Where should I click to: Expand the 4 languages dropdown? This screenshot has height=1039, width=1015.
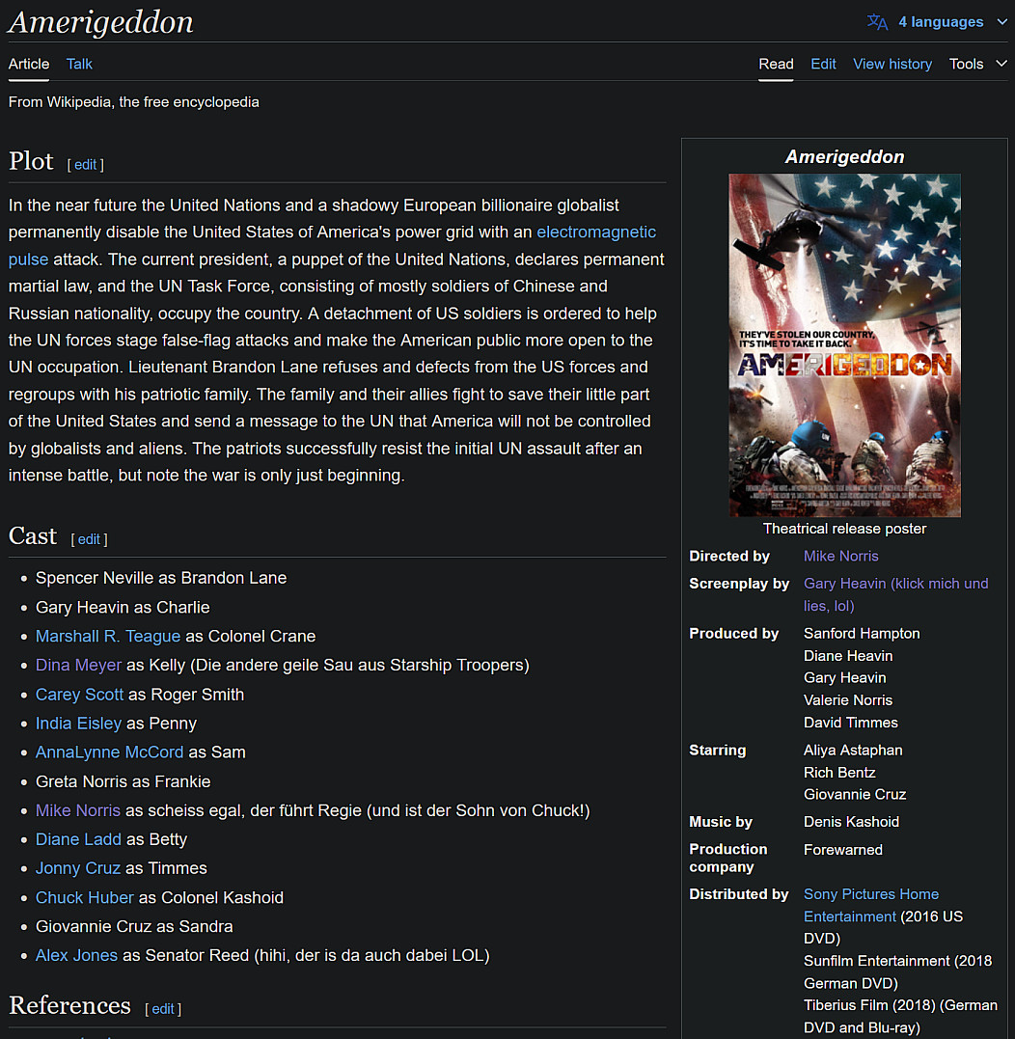point(941,22)
